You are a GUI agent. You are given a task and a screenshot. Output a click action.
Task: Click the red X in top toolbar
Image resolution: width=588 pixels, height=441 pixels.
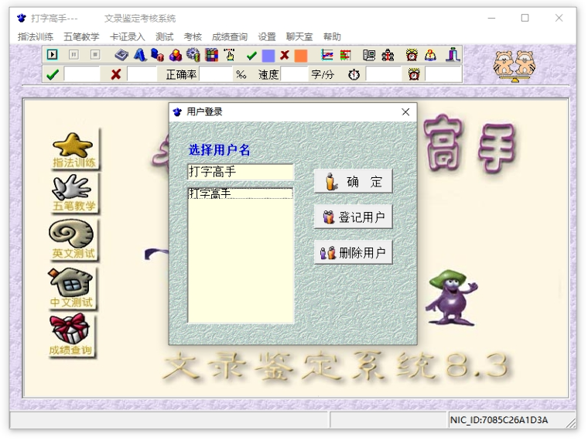(x=285, y=56)
